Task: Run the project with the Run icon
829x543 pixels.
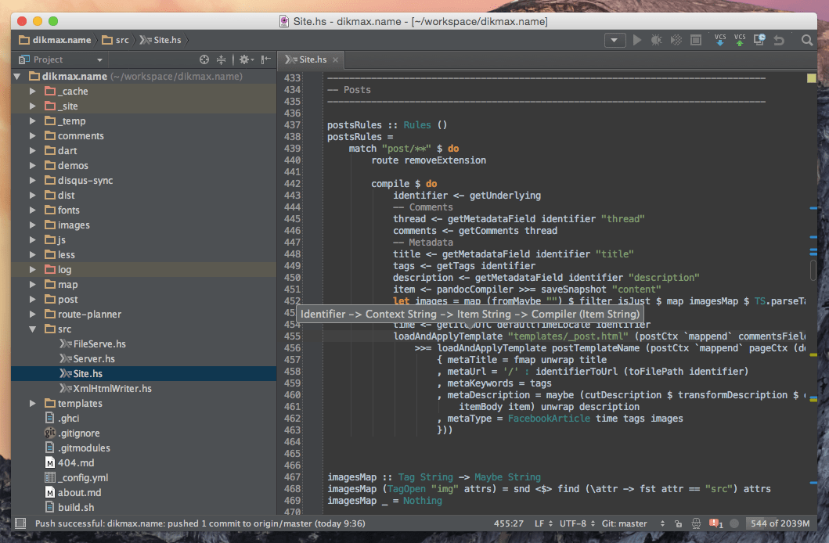Action: click(x=638, y=40)
